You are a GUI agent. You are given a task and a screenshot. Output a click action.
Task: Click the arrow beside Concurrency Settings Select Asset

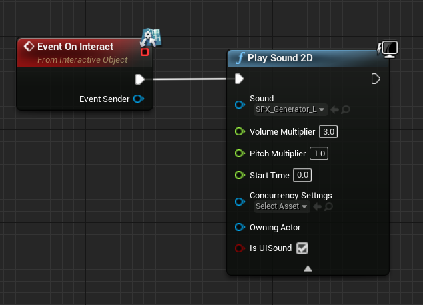tap(318, 206)
